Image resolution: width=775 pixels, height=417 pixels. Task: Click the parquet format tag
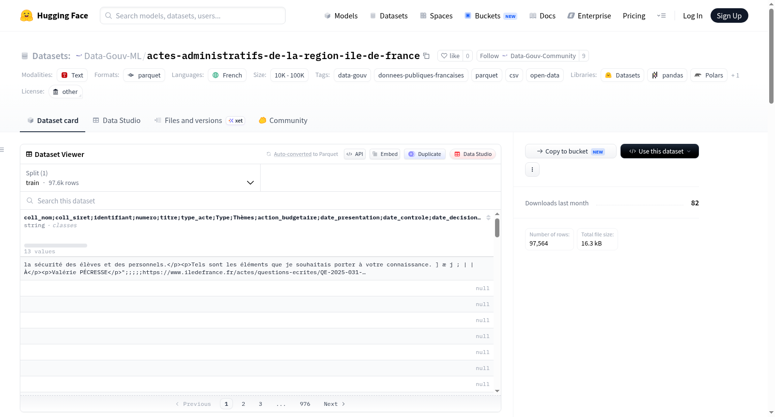[144, 75]
